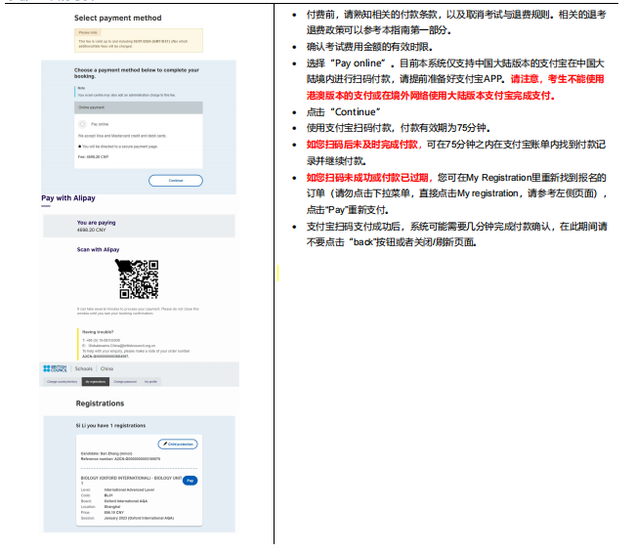The width and height of the screenshot is (635, 552).
Task: Click the bullet mentioning 点击 "Continue"
Action: (344, 112)
